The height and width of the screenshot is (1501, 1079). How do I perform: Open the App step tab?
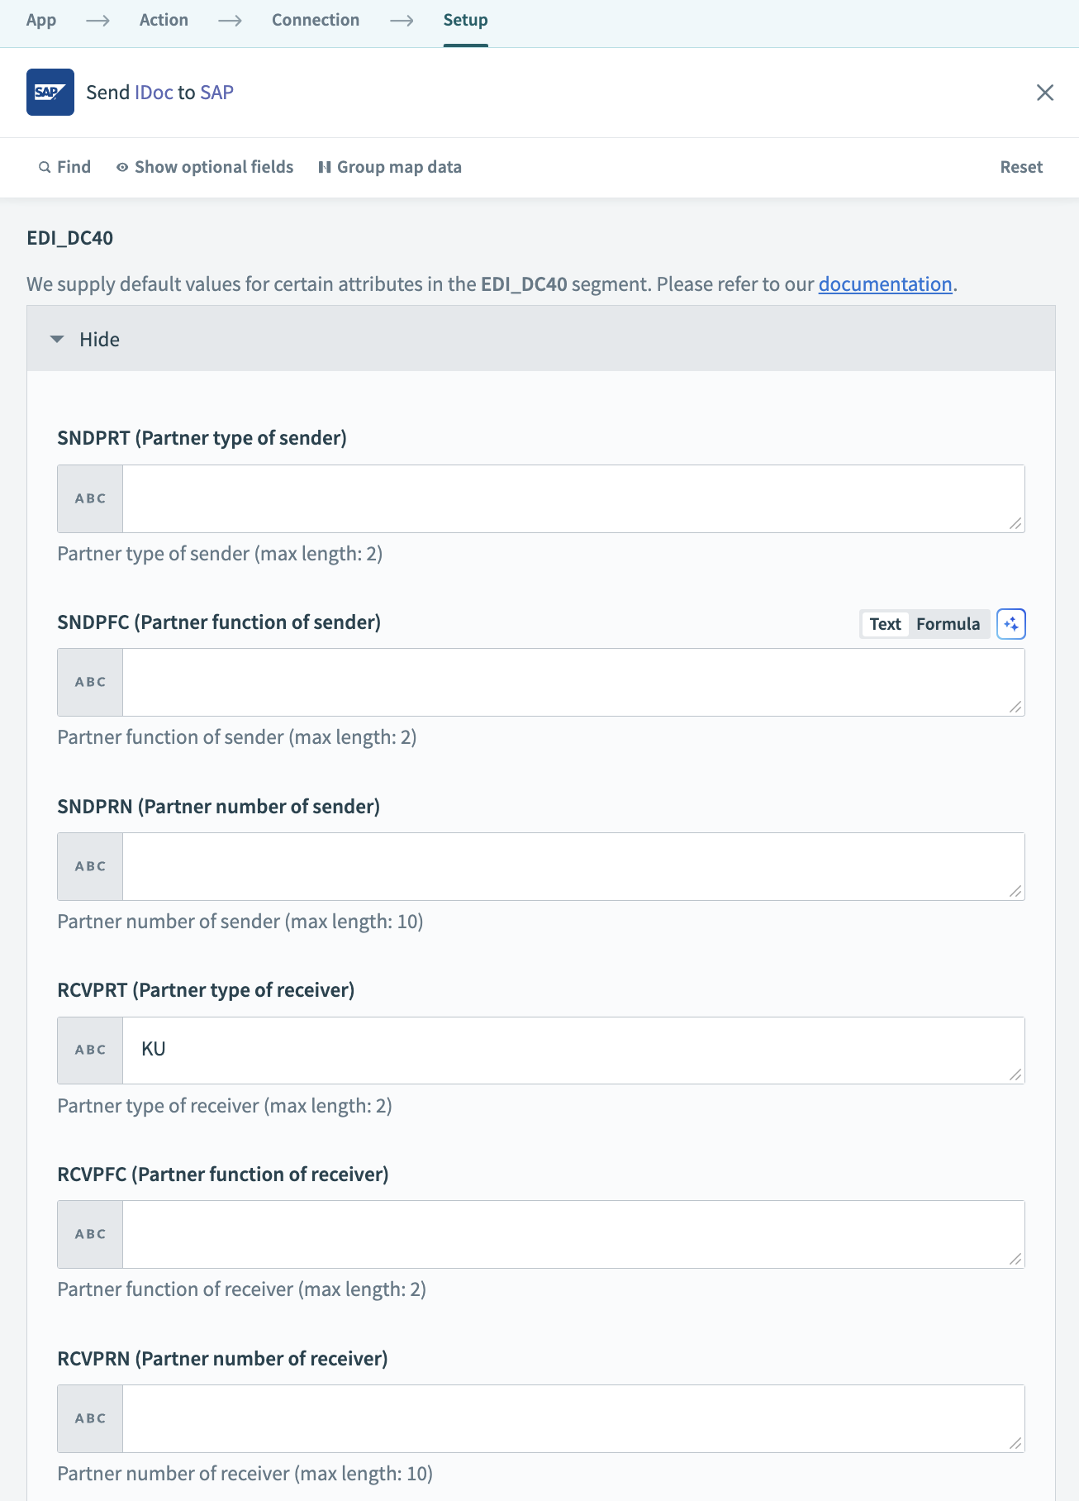coord(41,20)
